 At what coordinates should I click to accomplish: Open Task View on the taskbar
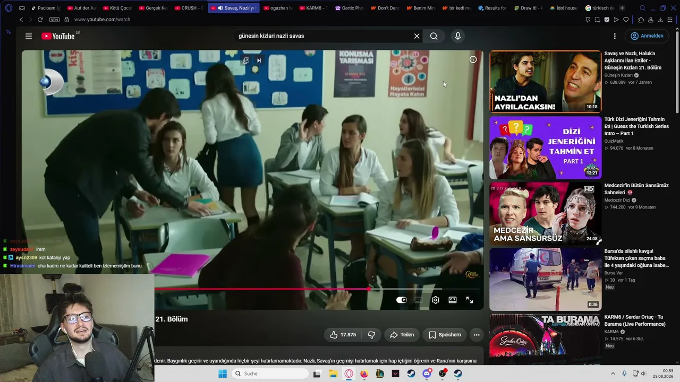[x=317, y=374]
